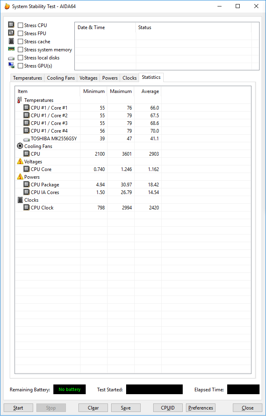Click the Stress FPU percent icon

click(11, 33)
